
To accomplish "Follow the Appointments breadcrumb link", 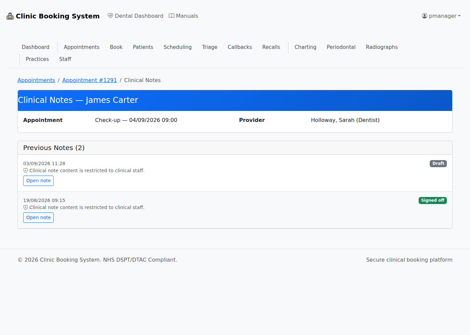I will [36, 80].
